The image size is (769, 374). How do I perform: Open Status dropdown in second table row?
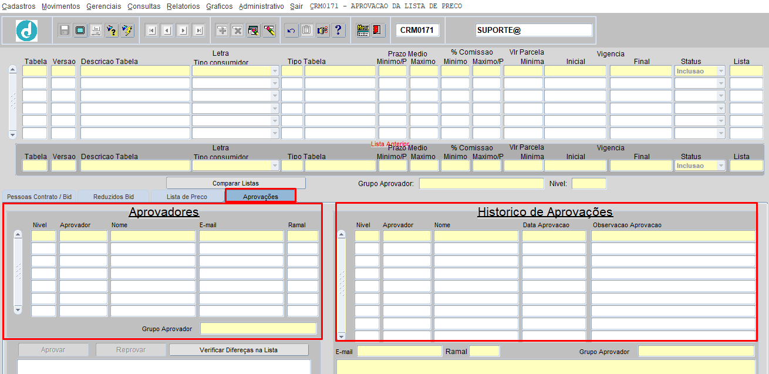tap(721, 83)
